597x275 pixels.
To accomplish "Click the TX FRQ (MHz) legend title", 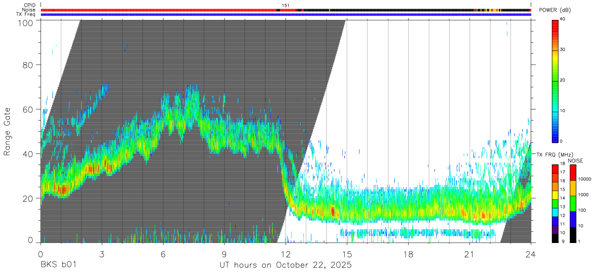I will pyautogui.click(x=556, y=154).
